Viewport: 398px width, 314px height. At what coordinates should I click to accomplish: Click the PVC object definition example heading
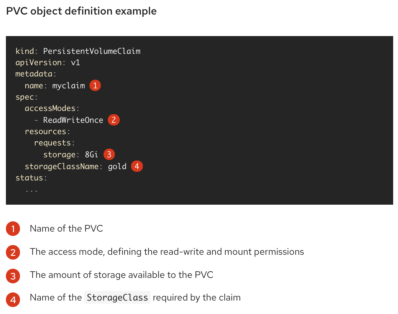coord(81,11)
